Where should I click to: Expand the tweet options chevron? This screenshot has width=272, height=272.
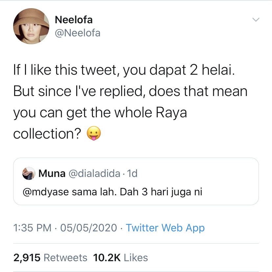pyautogui.click(x=256, y=20)
